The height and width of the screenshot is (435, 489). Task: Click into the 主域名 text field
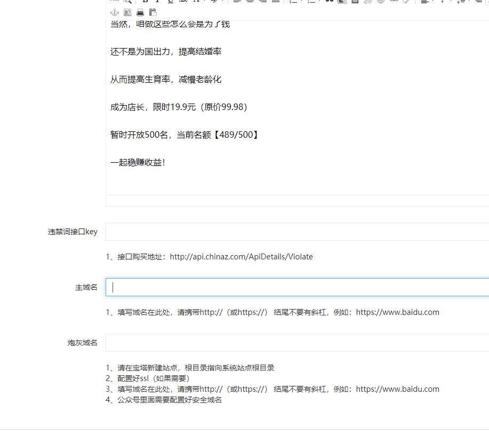coord(296,287)
